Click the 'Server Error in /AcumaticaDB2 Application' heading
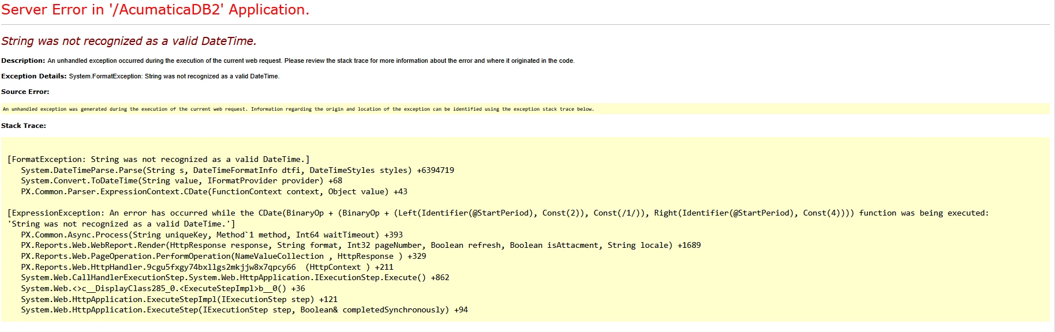 [155, 10]
